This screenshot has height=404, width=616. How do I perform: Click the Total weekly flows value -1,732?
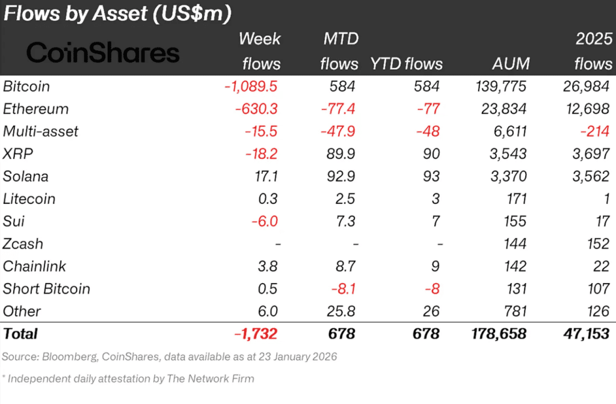256,334
